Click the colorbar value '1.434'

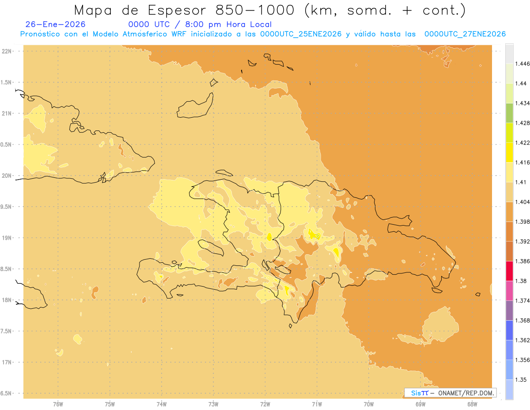[x=522, y=103]
